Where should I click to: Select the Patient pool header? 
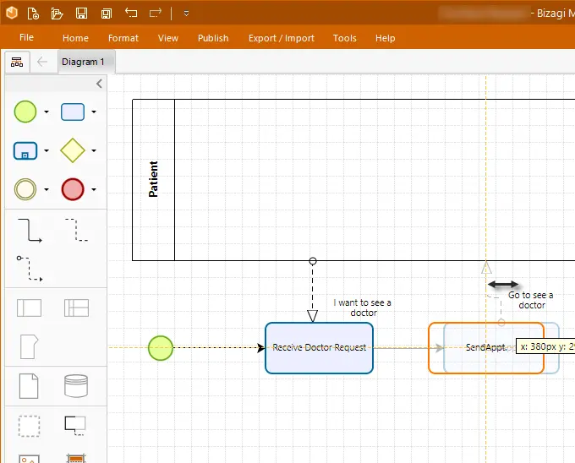tap(153, 179)
